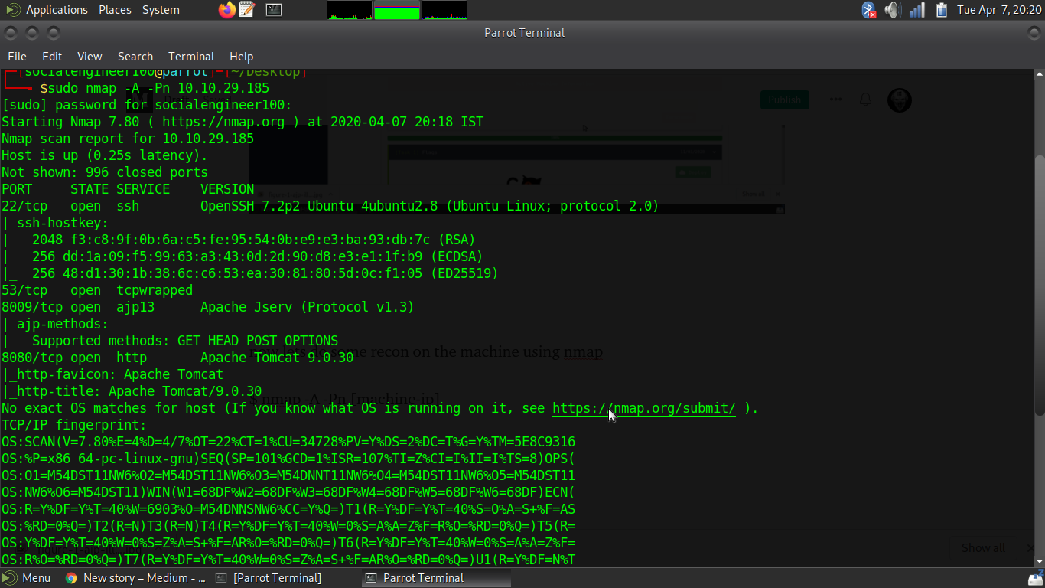This screenshot has height=588, width=1045.
Task: Click the scrollbar up arrow
Action: coord(1040,74)
